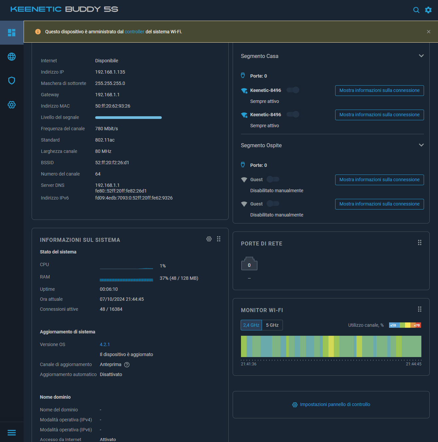Click the Wi-Fi channel usage color graph
The image size is (438, 442).
(x=331, y=346)
